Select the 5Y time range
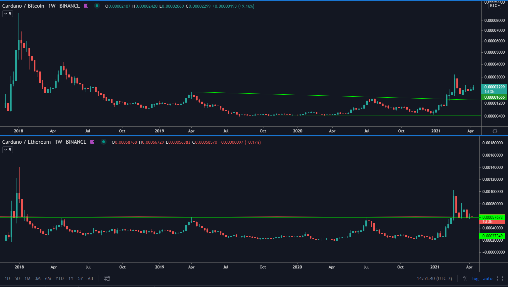This screenshot has height=287, width=508. click(80, 278)
